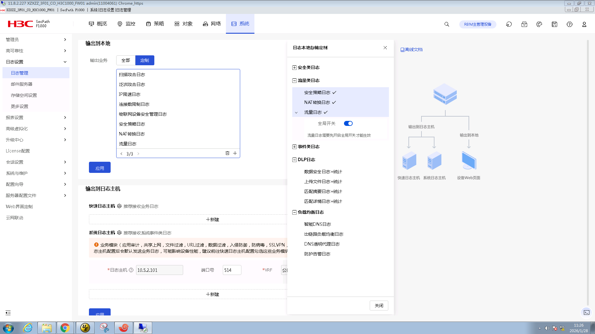Click the plus add icon under log list

235,153
